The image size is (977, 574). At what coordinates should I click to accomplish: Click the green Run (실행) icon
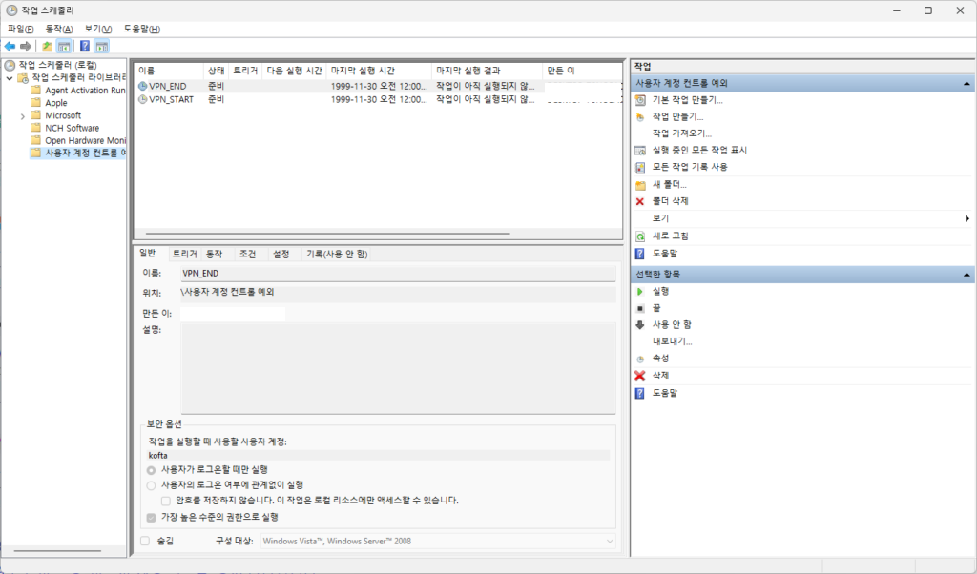point(640,291)
